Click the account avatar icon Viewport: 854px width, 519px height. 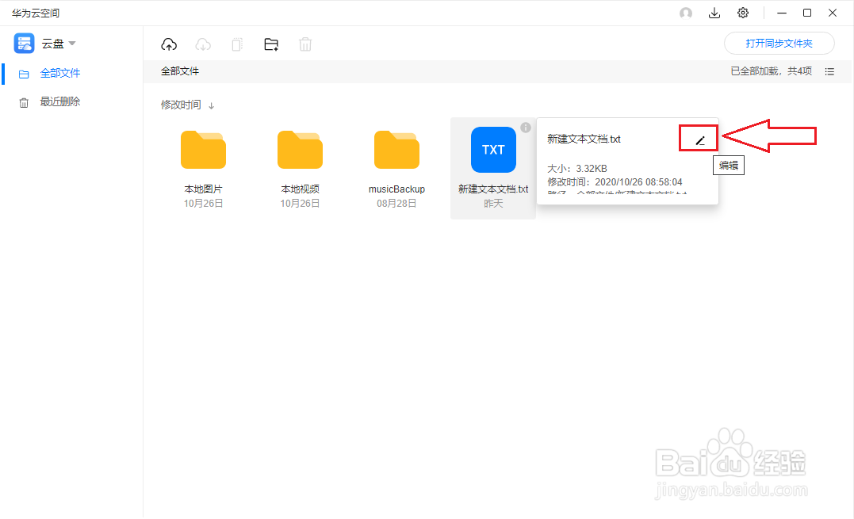pyautogui.click(x=685, y=13)
